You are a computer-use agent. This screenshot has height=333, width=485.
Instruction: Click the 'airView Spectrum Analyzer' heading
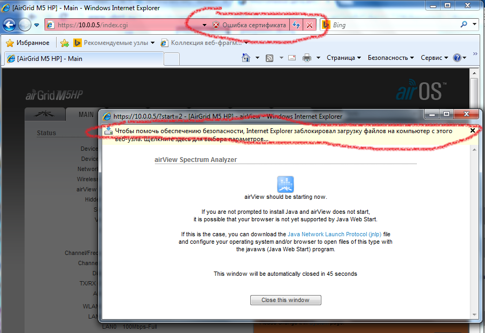pyautogui.click(x=196, y=159)
